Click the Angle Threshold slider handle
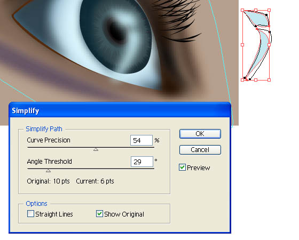The height and width of the screenshot is (240, 299). point(48,171)
